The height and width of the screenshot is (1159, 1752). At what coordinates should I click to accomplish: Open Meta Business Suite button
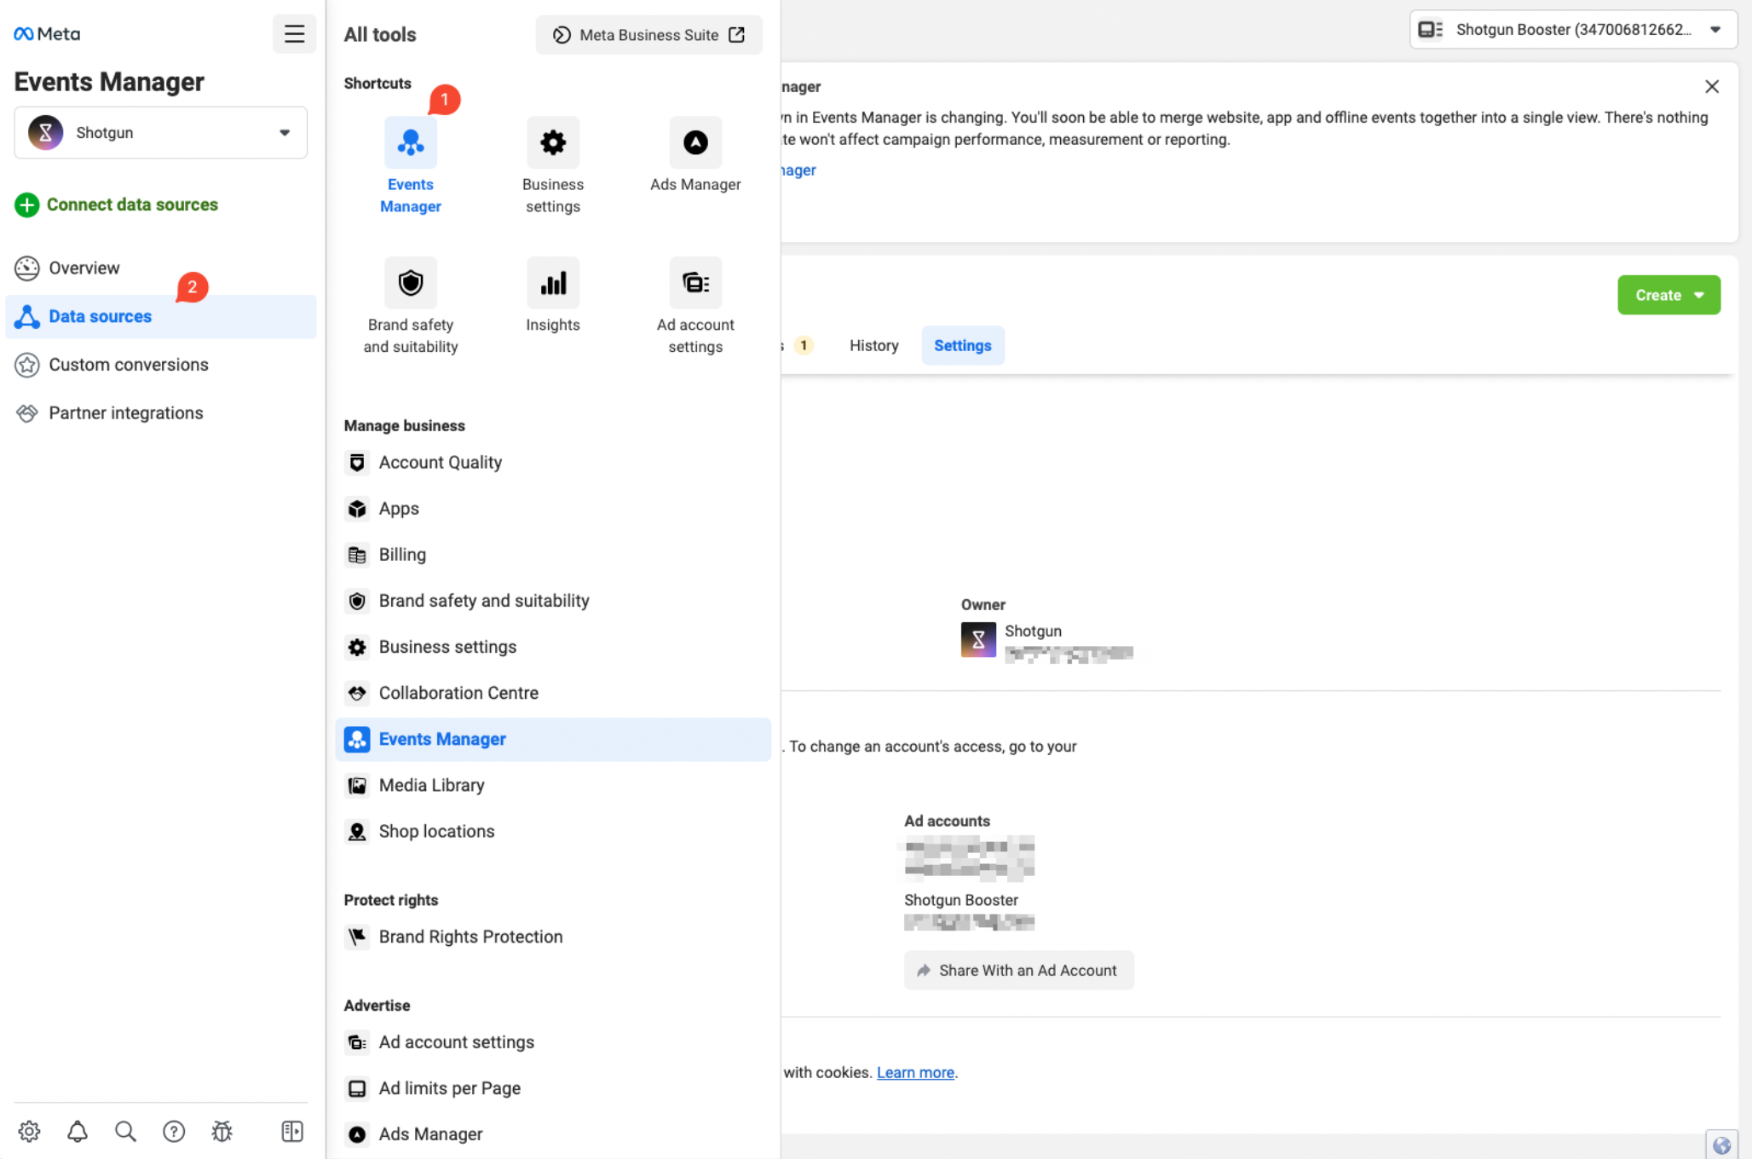(648, 35)
